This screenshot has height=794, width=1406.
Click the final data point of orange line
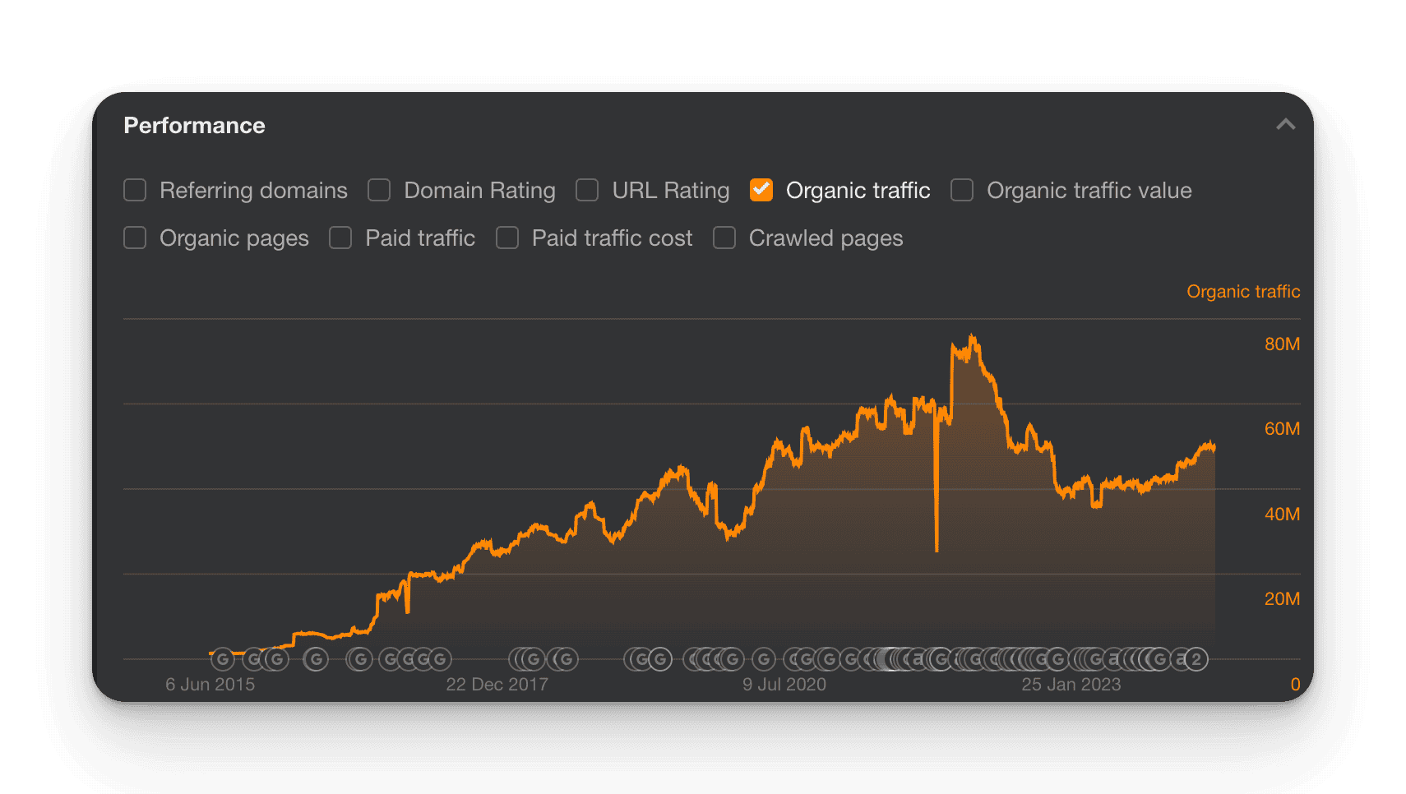coord(1214,448)
